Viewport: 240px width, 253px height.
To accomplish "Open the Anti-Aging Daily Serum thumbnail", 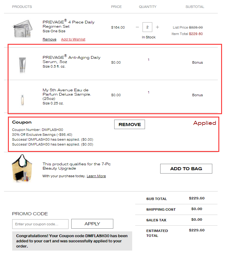I will pos(23,65).
